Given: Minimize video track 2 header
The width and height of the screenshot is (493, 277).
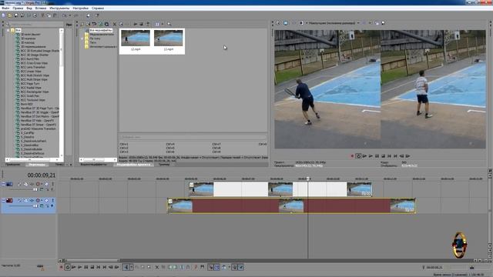Looking at the screenshot, I should pos(3,200).
